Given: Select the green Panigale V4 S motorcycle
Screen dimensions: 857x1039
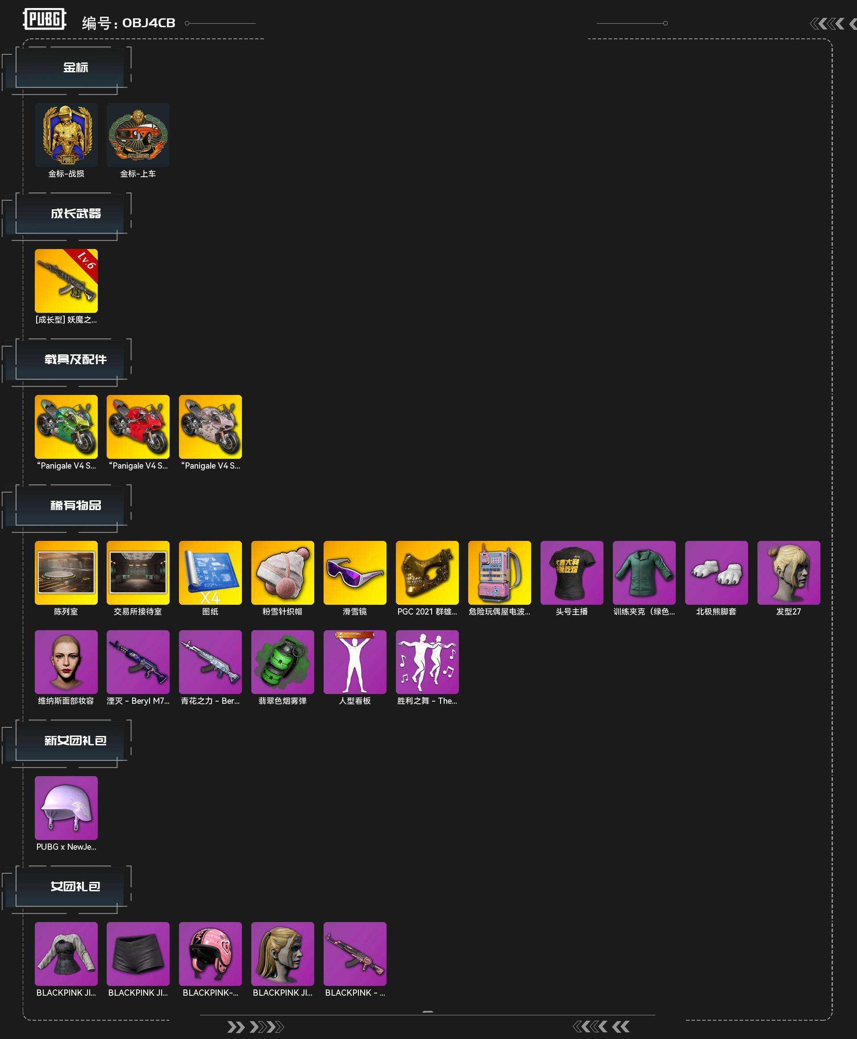Looking at the screenshot, I should [x=66, y=427].
